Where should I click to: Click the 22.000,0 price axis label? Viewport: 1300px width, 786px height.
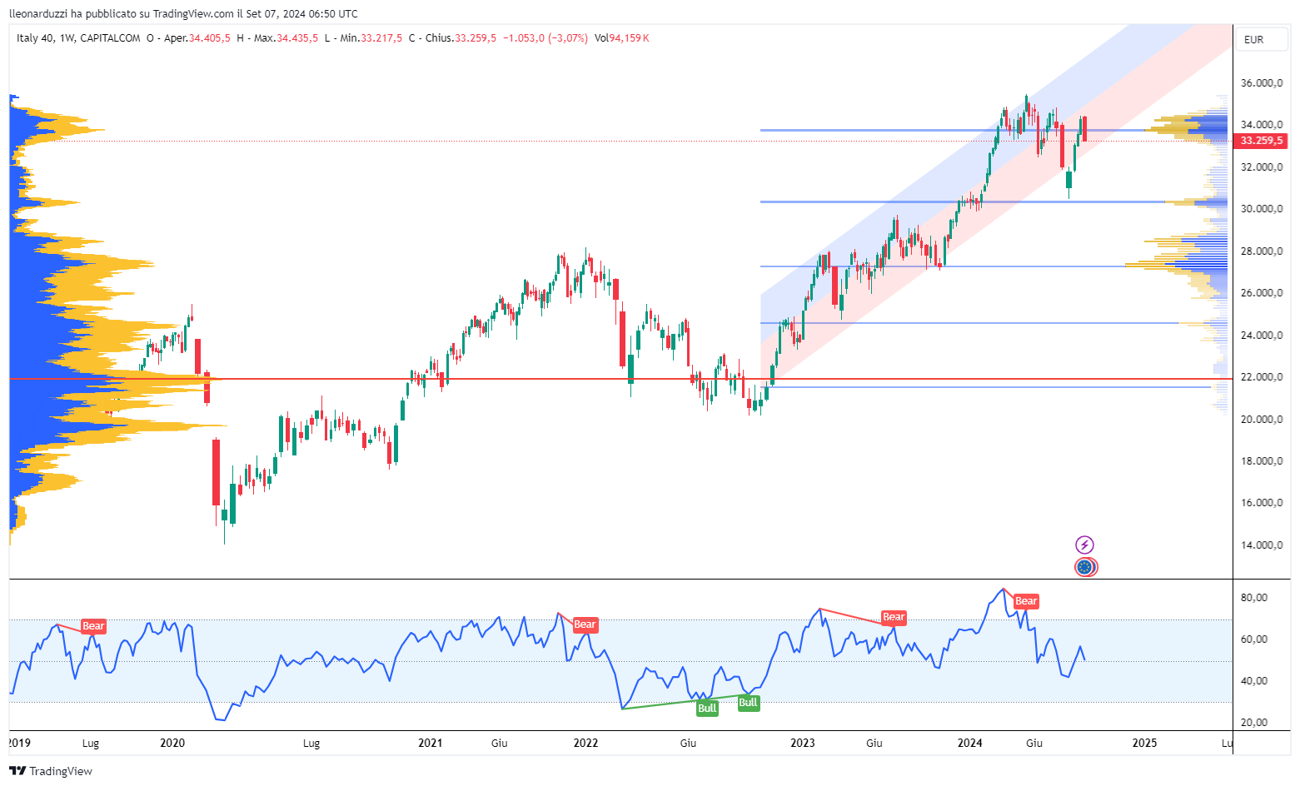pos(1262,377)
